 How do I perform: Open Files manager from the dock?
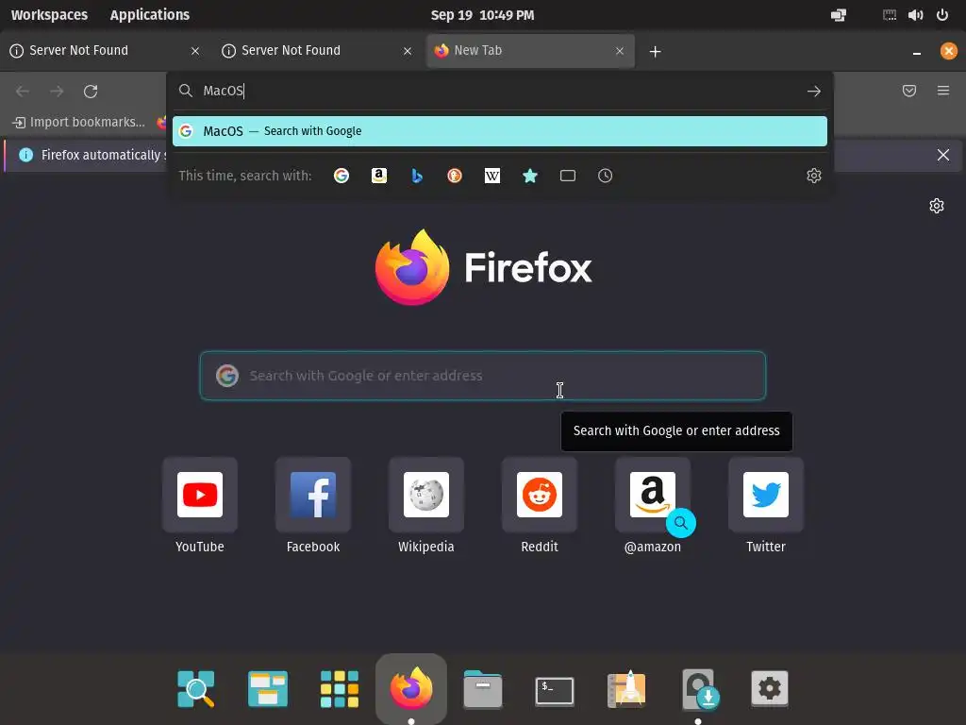coord(482,689)
